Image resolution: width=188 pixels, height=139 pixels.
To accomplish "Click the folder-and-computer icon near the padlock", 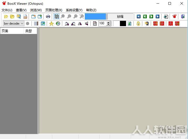I will pos(147,24).
